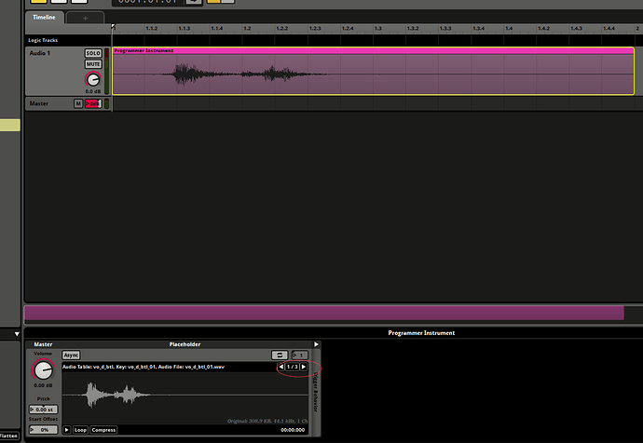
Task: Toggle the loop instrument icon button
Action: click(x=280, y=355)
